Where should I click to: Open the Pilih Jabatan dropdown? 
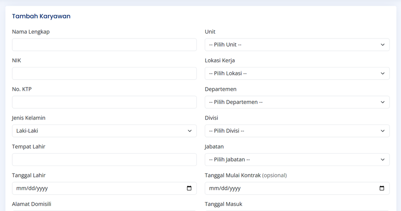pyautogui.click(x=297, y=159)
